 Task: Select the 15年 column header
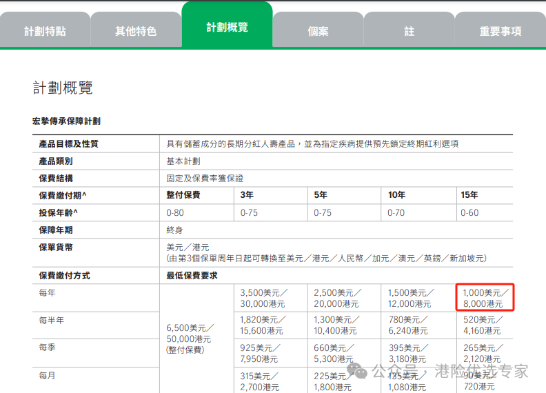tap(469, 195)
